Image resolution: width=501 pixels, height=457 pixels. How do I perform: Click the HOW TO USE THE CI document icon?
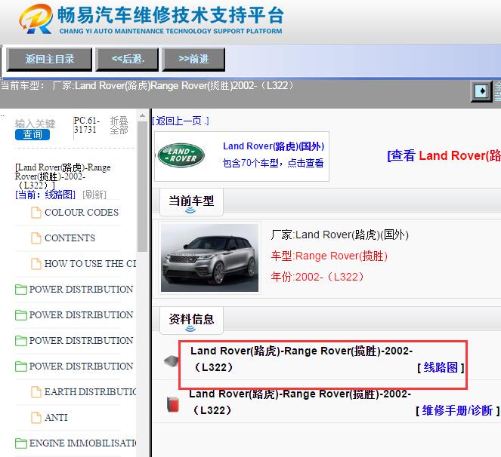pyautogui.click(x=36, y=264)
